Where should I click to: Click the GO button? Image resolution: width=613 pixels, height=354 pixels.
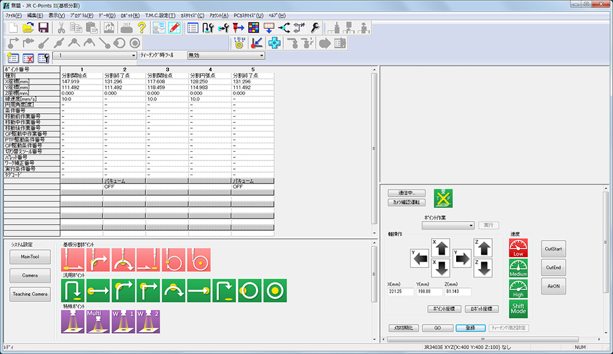tap(438, 328)
